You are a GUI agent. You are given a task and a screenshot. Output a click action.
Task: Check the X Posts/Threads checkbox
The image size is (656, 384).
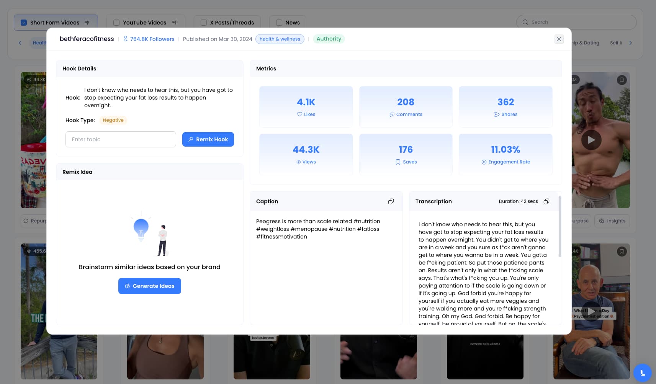(x=204, y=23)
